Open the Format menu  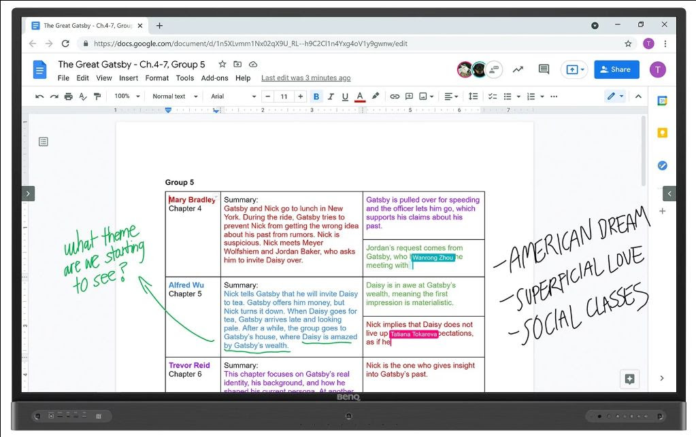(x=156, y=78)
